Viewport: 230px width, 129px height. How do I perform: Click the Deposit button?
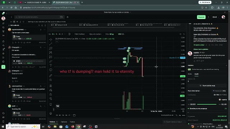pyautogui.click(x=201, y=17)
